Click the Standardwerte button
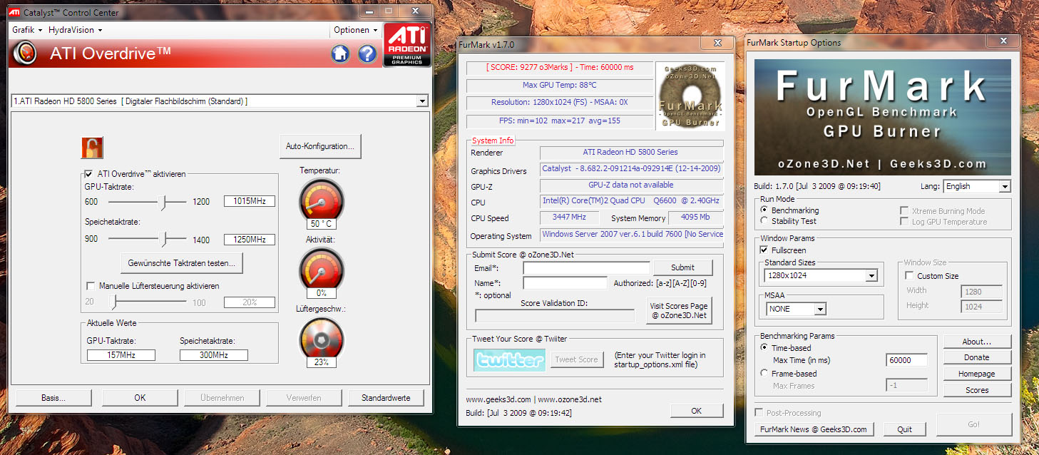The image size is (1039, 455). pyautogui.click(x=386, y=398)
